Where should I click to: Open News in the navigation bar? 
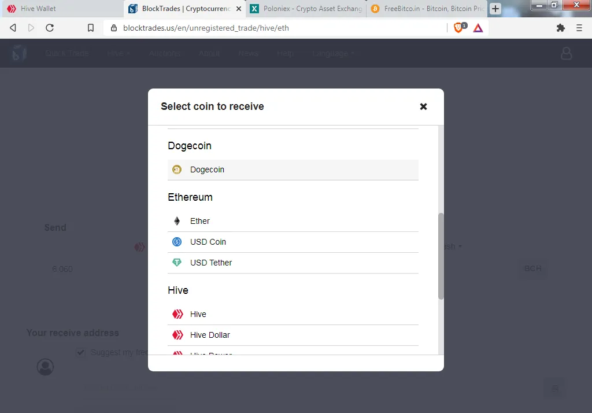coord(248,53)
